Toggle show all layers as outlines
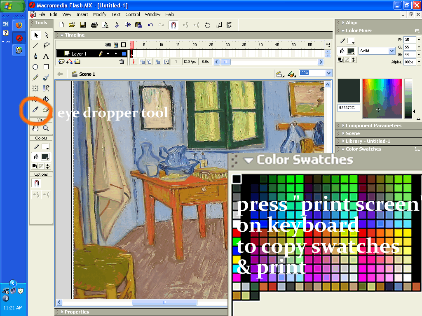The image size is (422, 316). tap(124, 44)
